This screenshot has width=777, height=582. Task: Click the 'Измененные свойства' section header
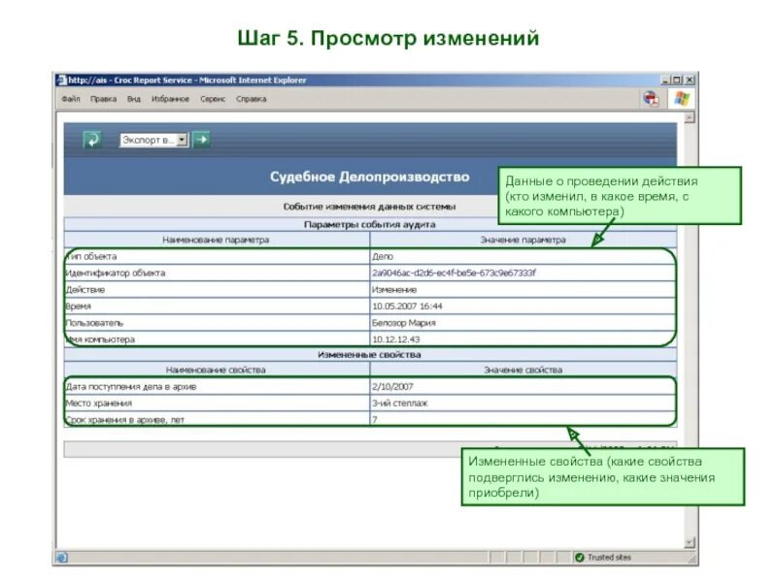370,354
